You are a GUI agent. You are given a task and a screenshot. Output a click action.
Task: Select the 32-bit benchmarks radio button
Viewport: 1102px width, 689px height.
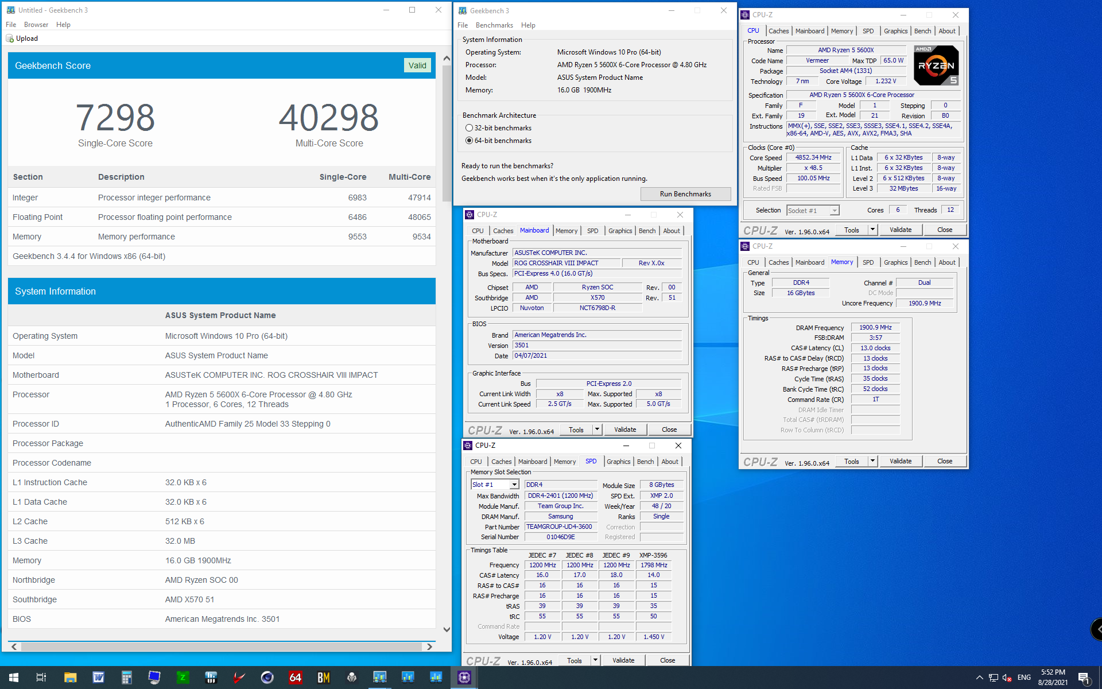pos(469,128)
